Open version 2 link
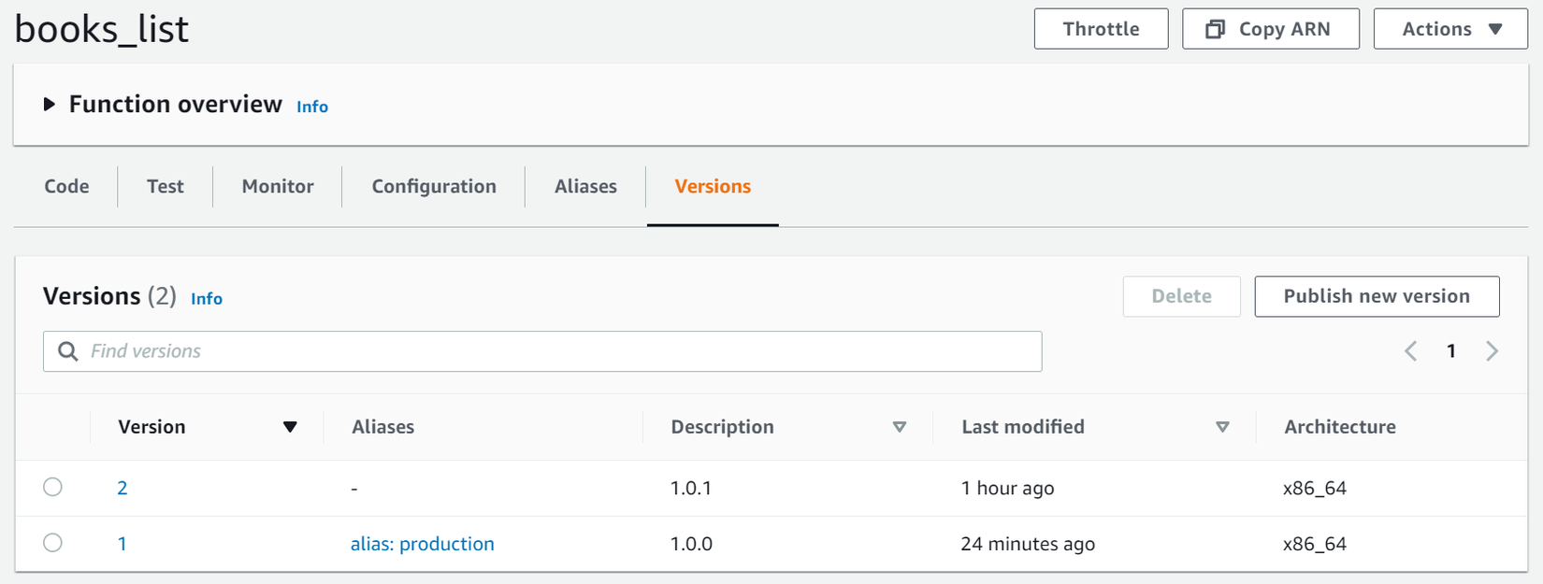Screen dimensions: 1543x584 (123, 488)
